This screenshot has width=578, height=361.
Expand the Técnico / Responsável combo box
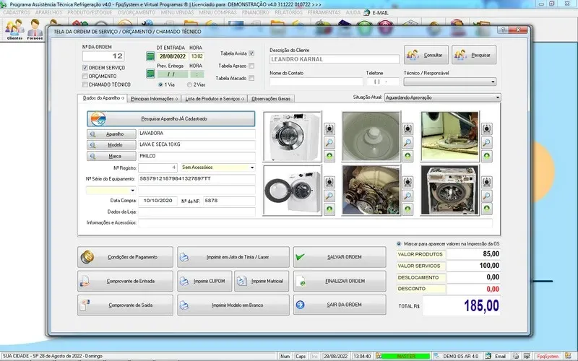pyautogui.click(x=493, y=82)
